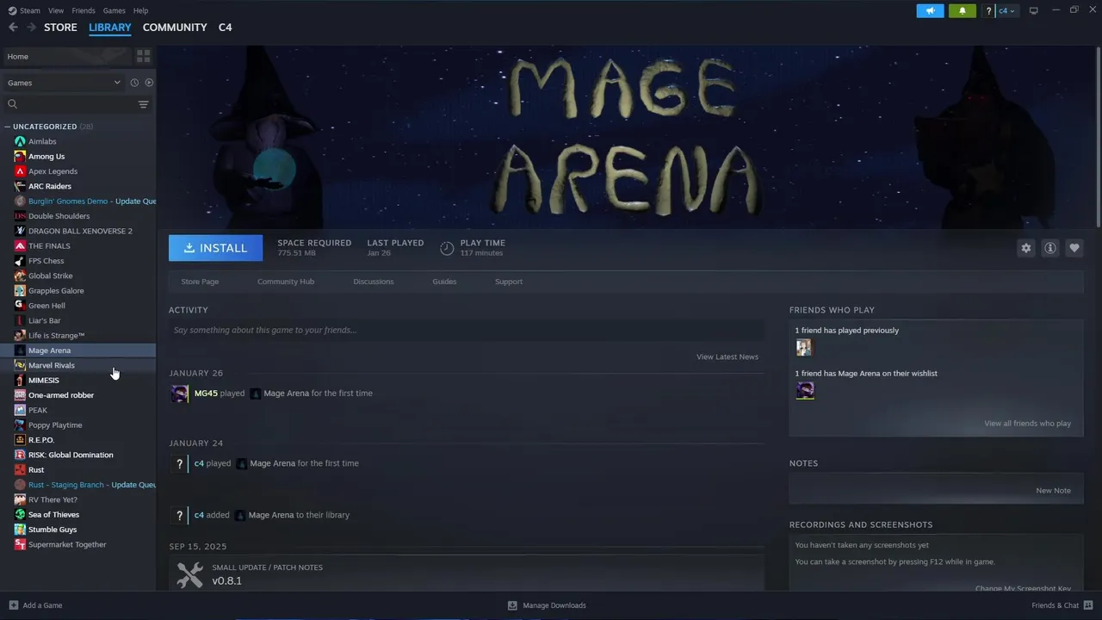
Task: Switch to the library grid view icon
Action: coord(143,56)
